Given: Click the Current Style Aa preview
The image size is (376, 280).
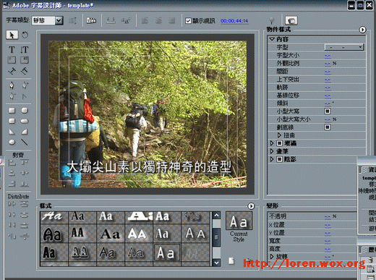Looking at the screenshot, I should tap(239, 221).
